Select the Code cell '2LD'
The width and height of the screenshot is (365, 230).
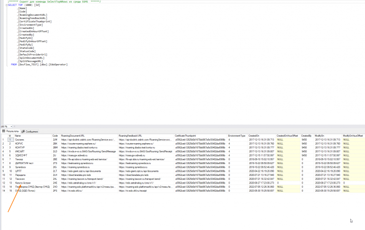coord(56,151)
